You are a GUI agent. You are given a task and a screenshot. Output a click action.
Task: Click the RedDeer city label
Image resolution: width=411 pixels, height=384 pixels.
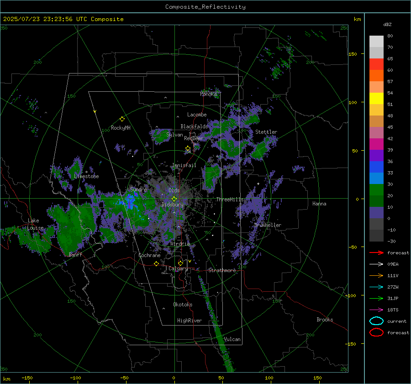pyautogui.click(x=194, y=138)
